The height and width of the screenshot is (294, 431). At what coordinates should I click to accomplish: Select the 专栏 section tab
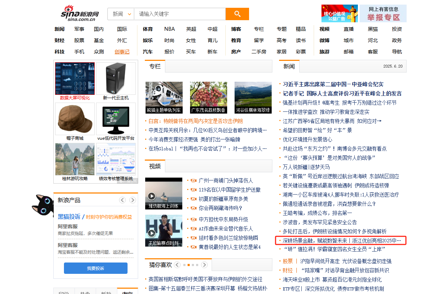coord(155,66)
